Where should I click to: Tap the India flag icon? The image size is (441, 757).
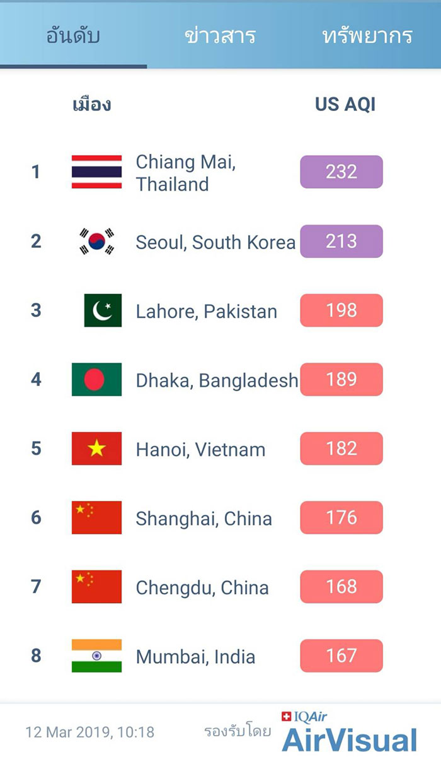point(96,655)
